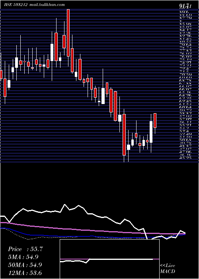Click the Price : 55.7 readout
199x279 pixels.
pos(25,249)
